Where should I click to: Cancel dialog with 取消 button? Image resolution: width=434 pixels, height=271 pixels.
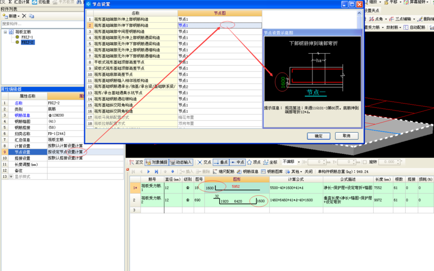pos(347,136)
